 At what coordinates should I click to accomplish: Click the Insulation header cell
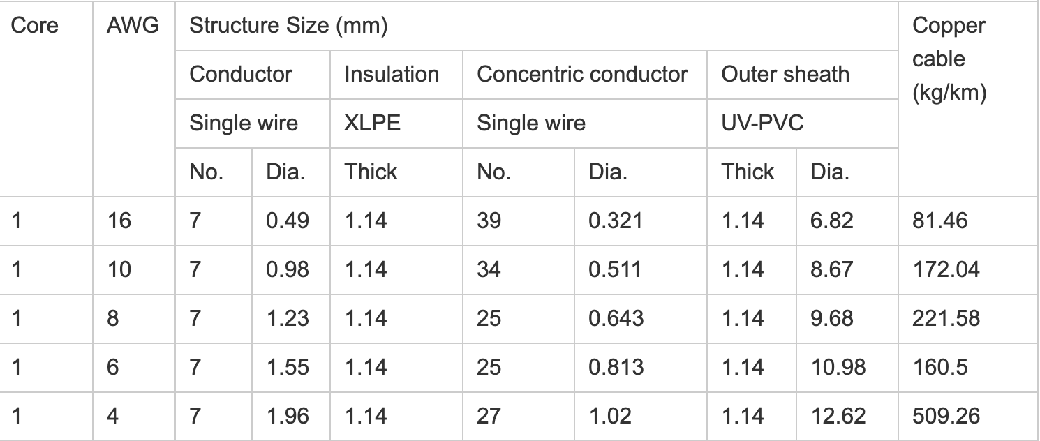392,74
